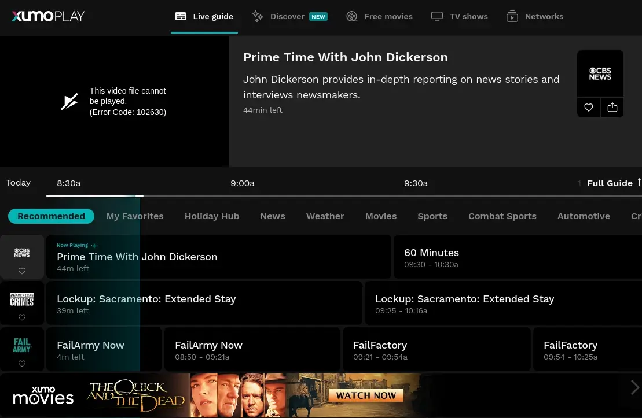Favorite the show with heart icon beside share
Screen dimensions: 642x418
click(588, 108)
